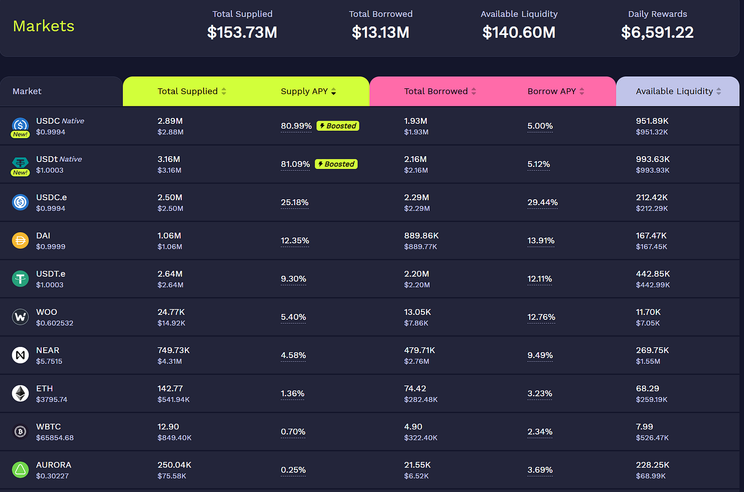Click the WOO token icon
Screen dimensions: 744x492
click(20, 317)
